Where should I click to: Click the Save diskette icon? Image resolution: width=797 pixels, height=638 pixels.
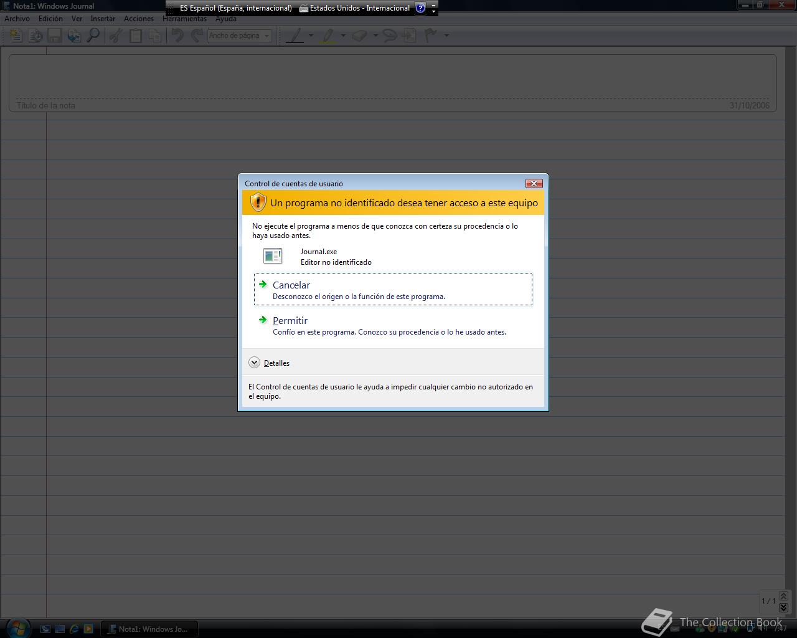[55, 36]
